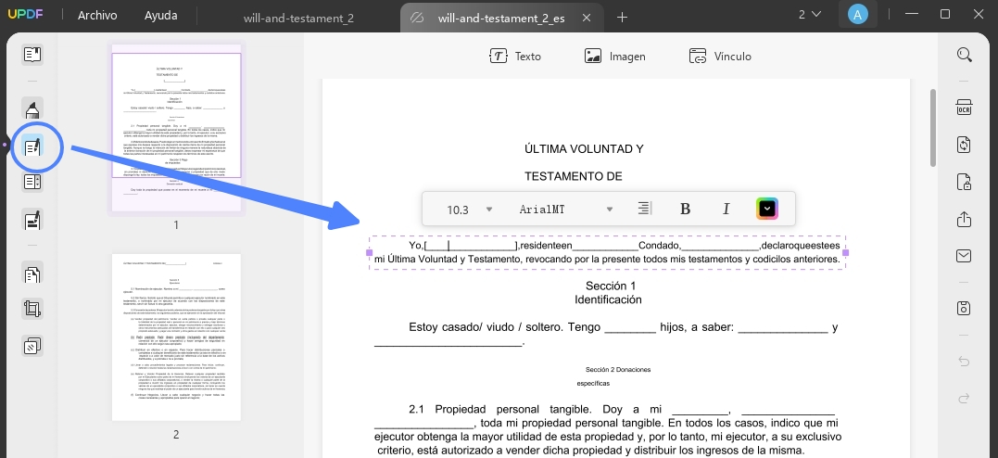
Task: Open the Archivo menu
Action: 97,15
